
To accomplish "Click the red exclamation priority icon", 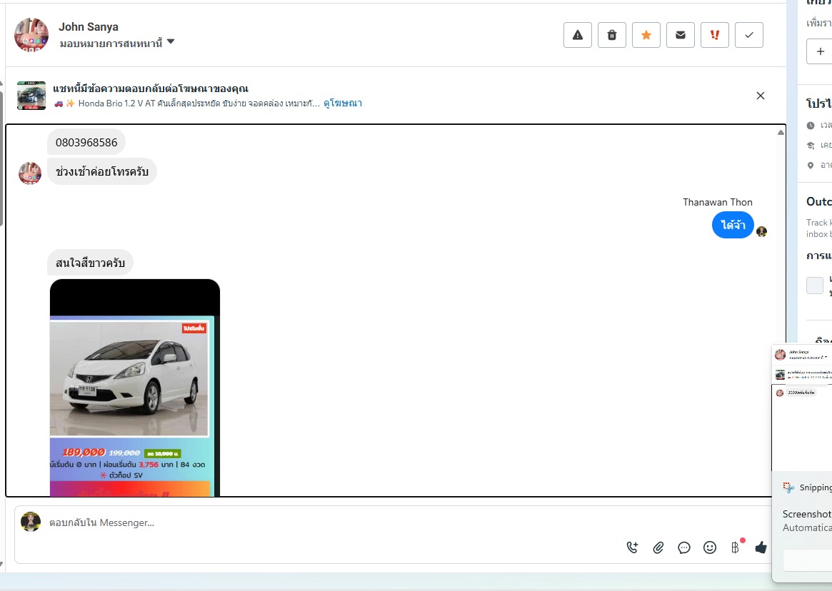I will [714, 35].
